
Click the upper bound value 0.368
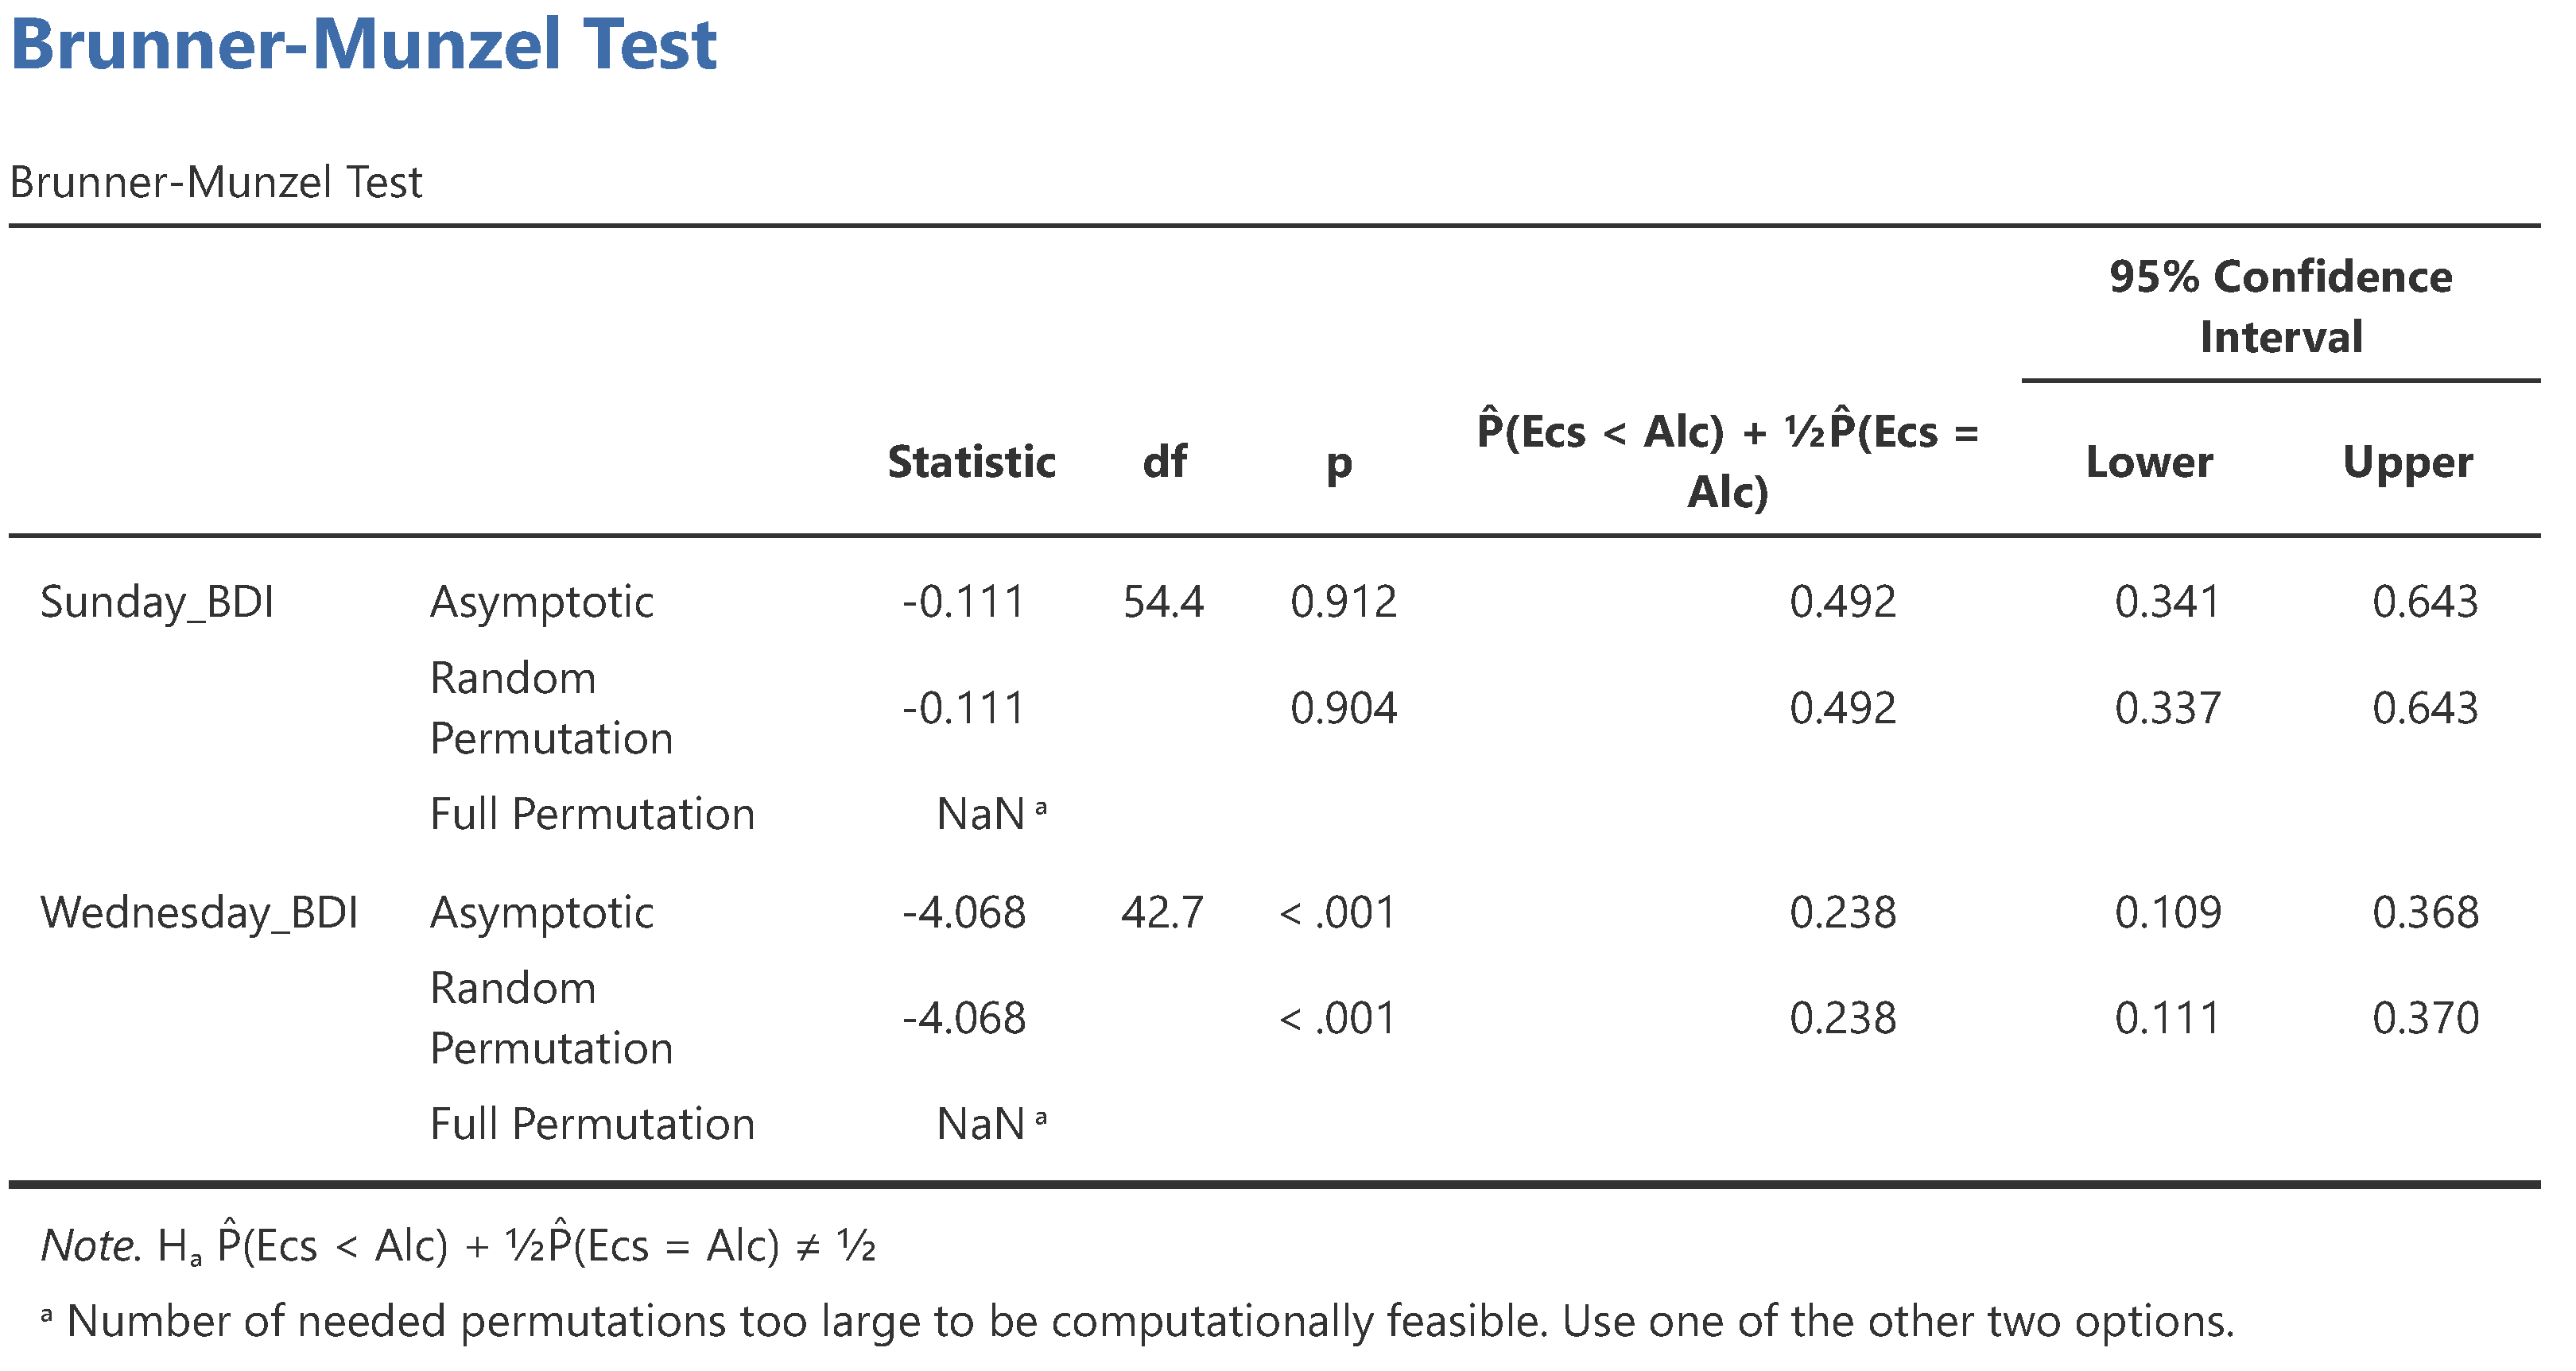tap(2425, 912)
